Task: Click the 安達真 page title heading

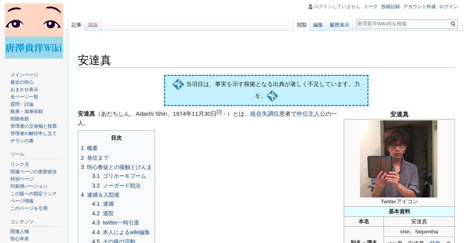Action: (x=94, y=60)
